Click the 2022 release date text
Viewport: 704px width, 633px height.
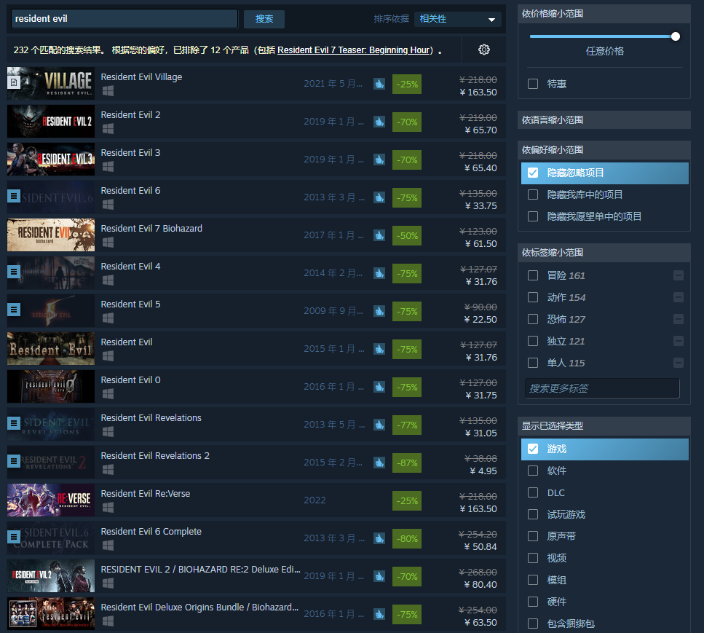click(x=315, y=500)
